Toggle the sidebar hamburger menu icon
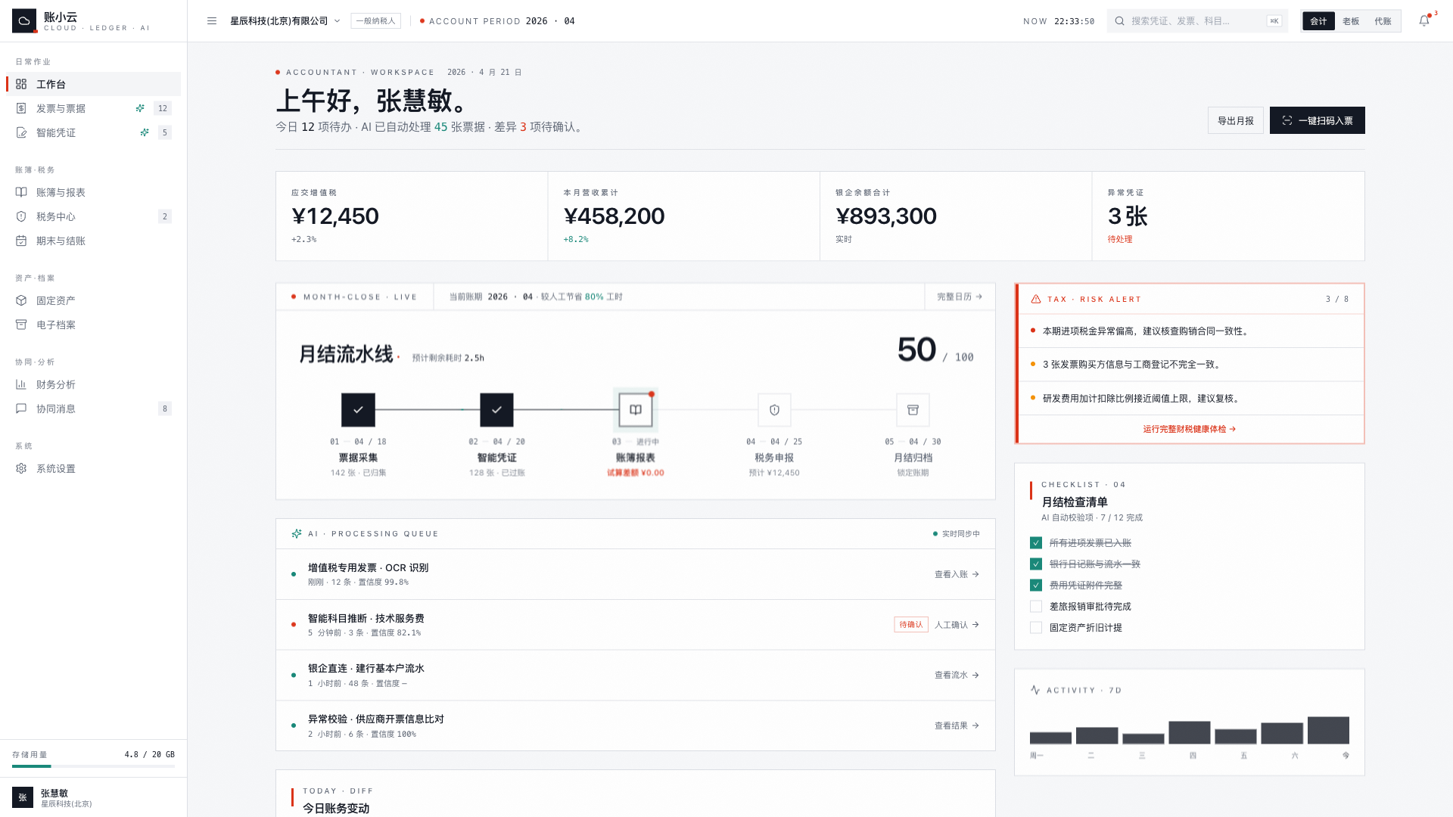1453x817 pixels. [212, 21]
